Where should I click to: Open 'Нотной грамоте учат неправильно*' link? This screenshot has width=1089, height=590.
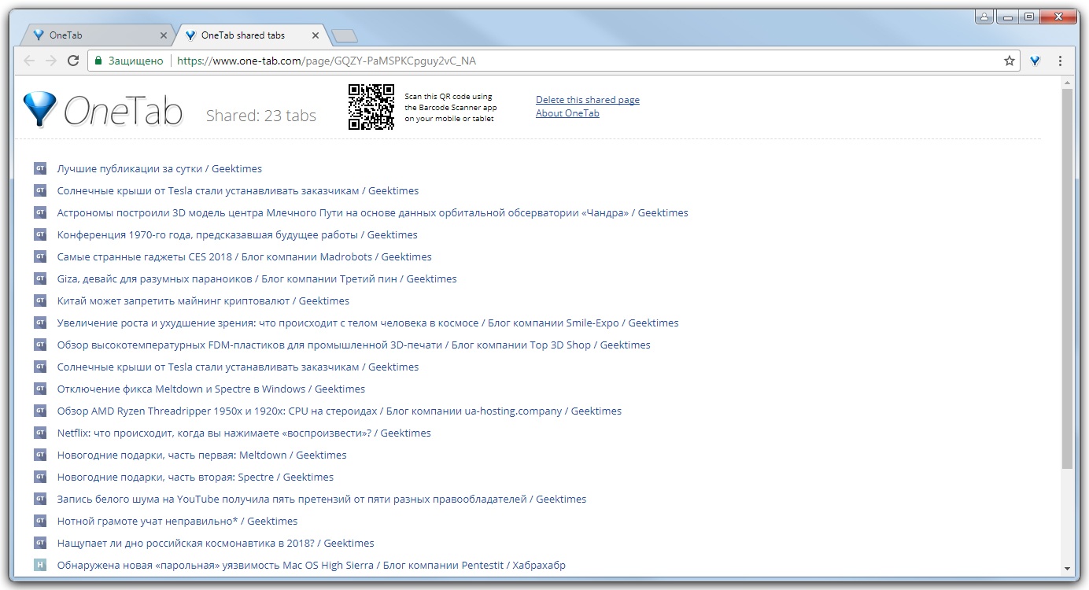pyautogui.click(x=178, y=521)
